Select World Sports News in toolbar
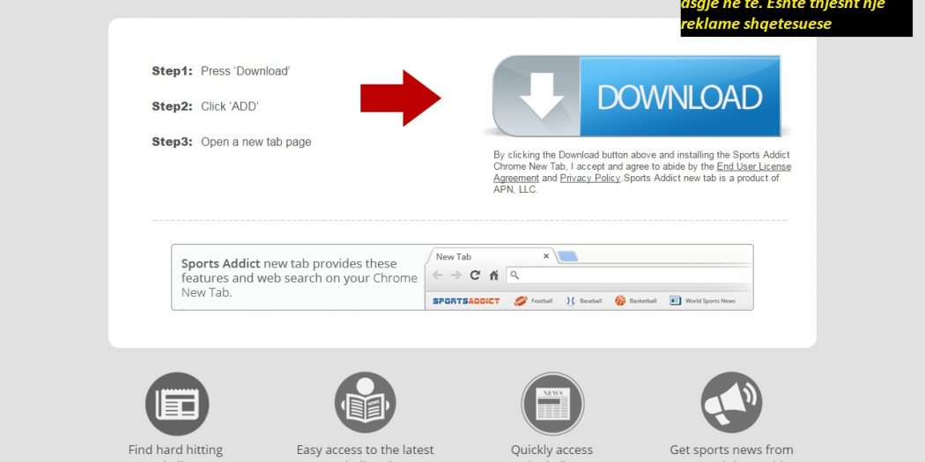Image resolution: width=925 pixels, height=462 pixels. pyautogui.click(x=703, y=301)
